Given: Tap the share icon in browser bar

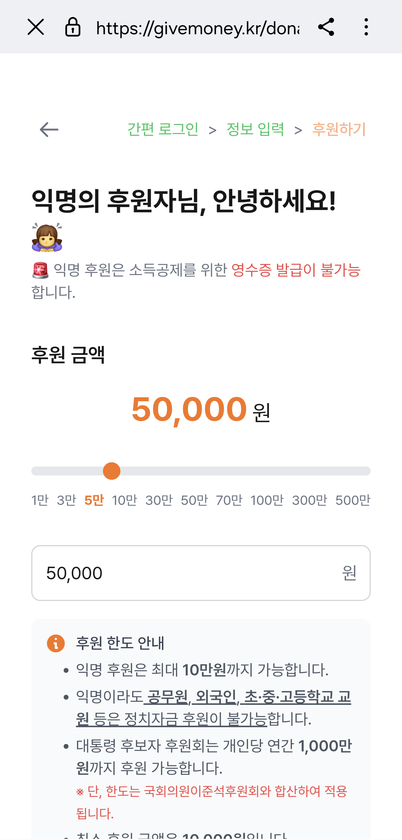Looking at the screenshot, I should coord(326,27).
